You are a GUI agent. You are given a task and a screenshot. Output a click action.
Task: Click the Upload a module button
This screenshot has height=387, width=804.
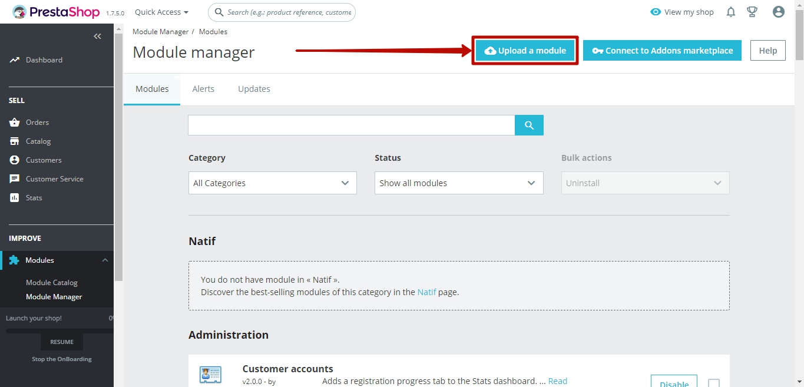(525, 51)
